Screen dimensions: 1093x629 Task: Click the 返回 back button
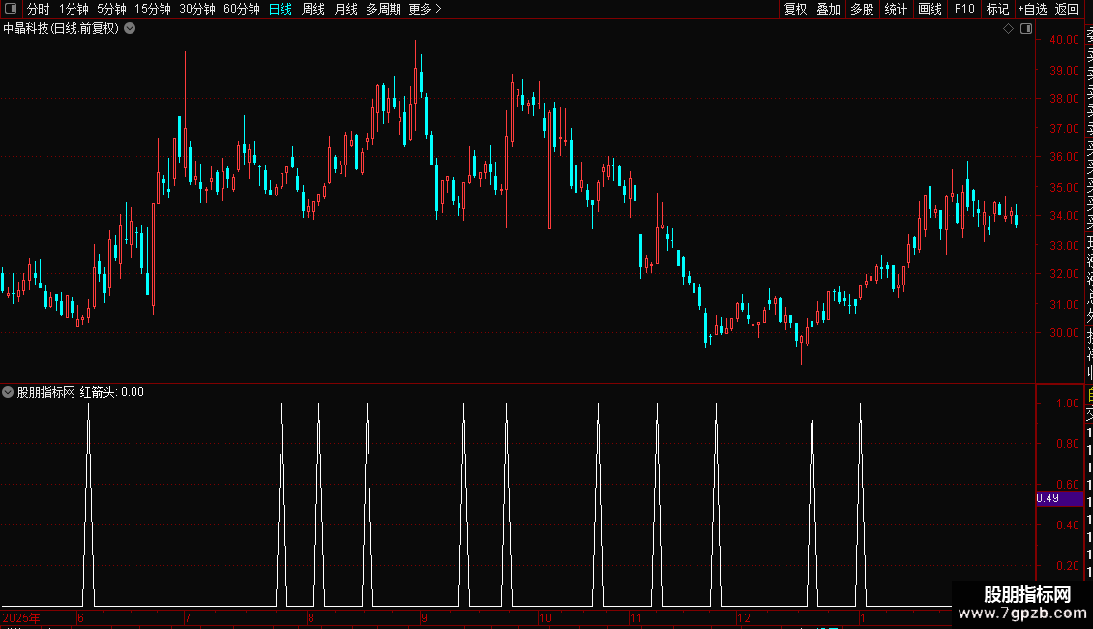pyautogui.click(x=1067, y=9)
